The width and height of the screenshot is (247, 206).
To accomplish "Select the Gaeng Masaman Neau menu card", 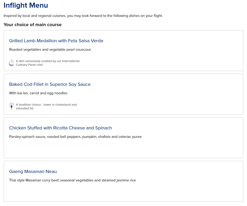I will click(x=123, y=181).
